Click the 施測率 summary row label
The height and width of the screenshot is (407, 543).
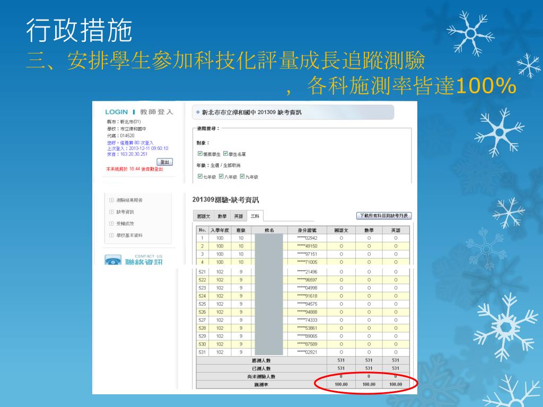click(x=261, y=385)
